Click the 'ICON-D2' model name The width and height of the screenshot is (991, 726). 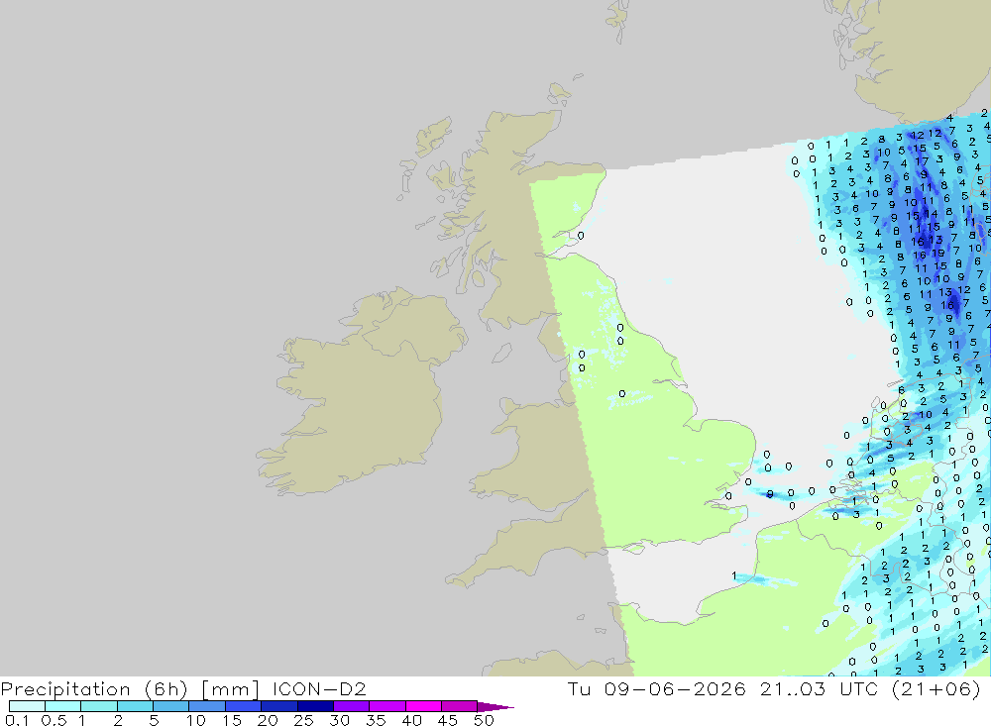click(x=319, y=688)
